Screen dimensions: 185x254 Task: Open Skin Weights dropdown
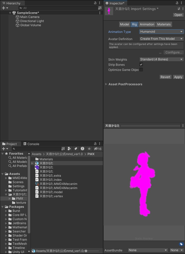(x=162, y=59)
